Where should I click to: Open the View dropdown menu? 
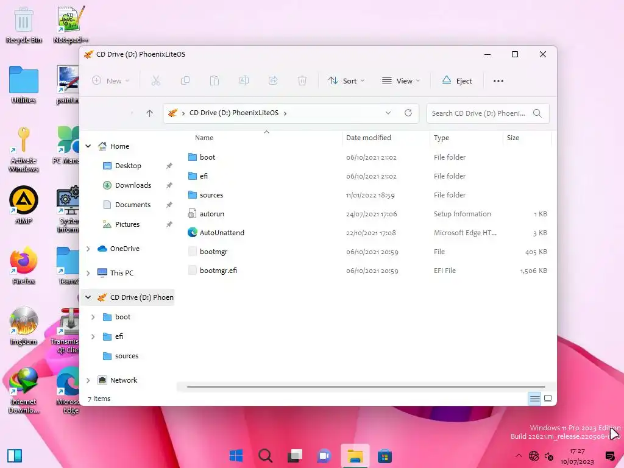400,81
